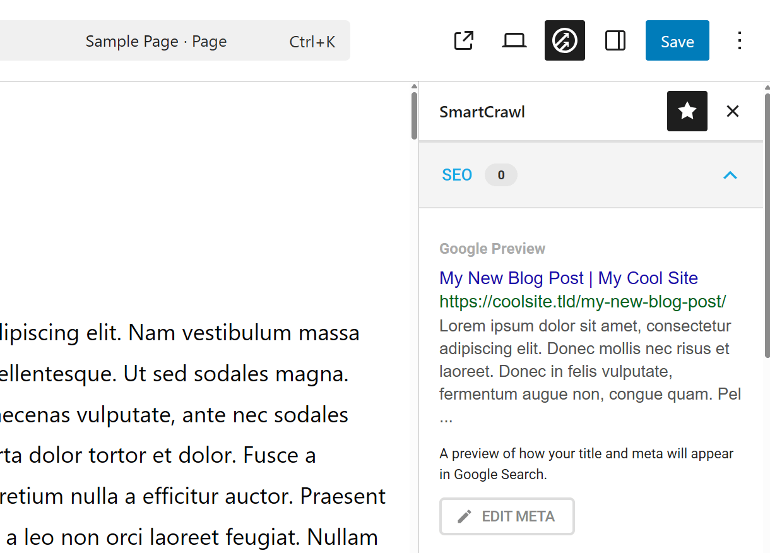Collapse the SEO section chevron
Screen dimensions: 770x553
click(x=730, y=175)
